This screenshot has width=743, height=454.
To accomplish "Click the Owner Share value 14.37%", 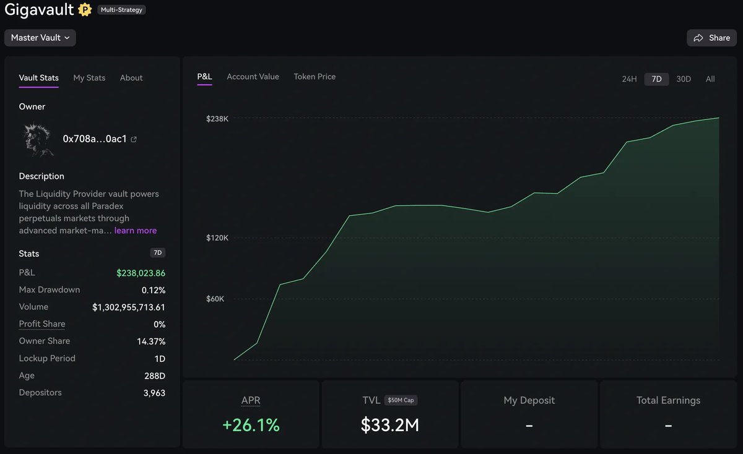I will [151, 341].
